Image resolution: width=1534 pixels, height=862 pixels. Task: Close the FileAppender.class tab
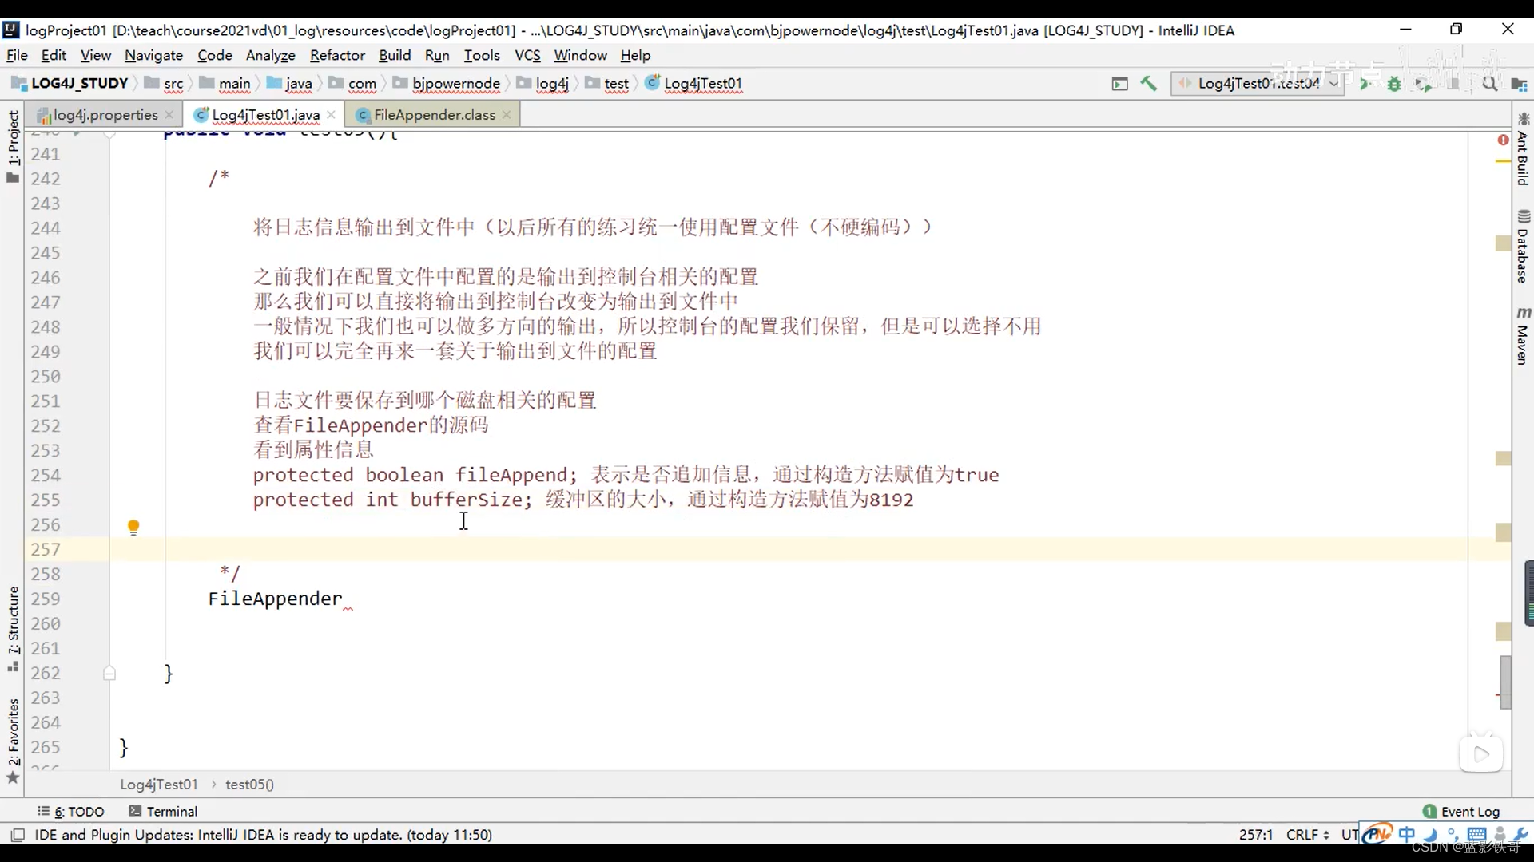pos(507,115)
